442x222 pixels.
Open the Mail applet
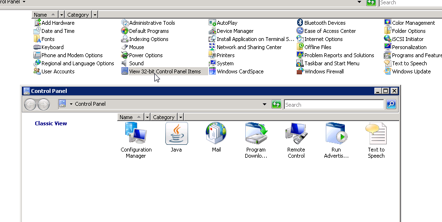(x=216, y=137)
